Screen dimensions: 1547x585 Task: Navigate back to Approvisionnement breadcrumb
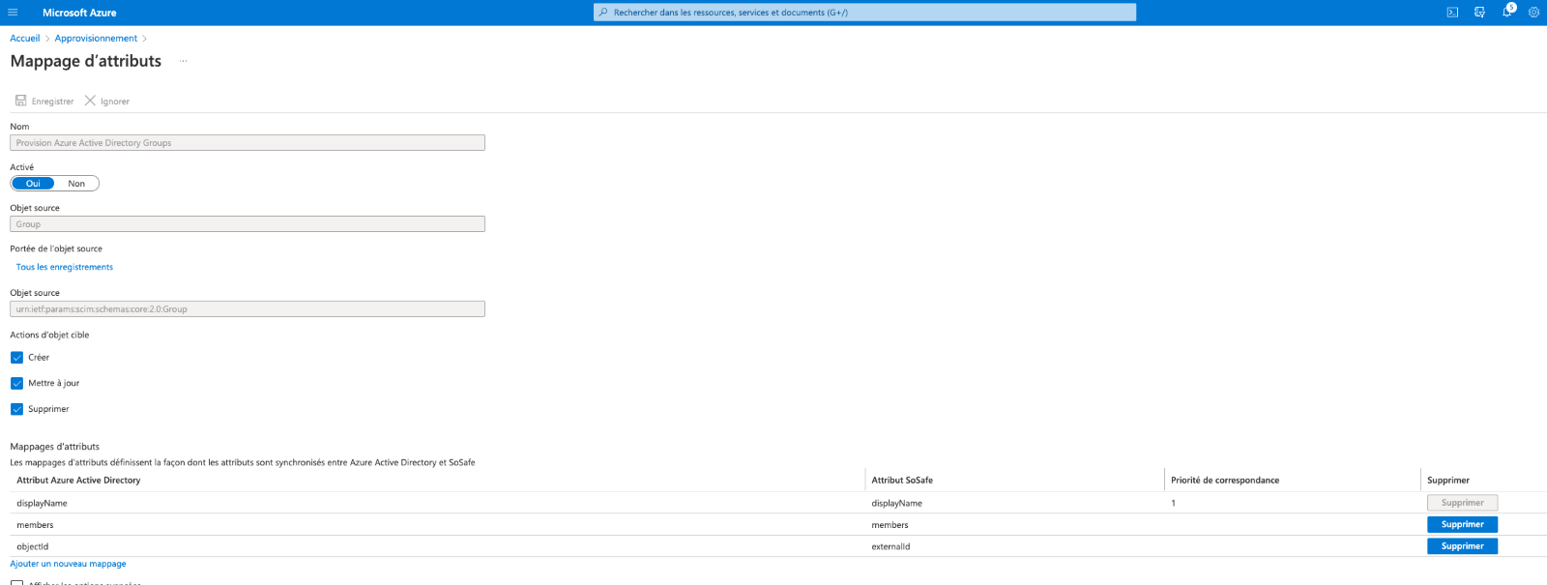[96, 39]
